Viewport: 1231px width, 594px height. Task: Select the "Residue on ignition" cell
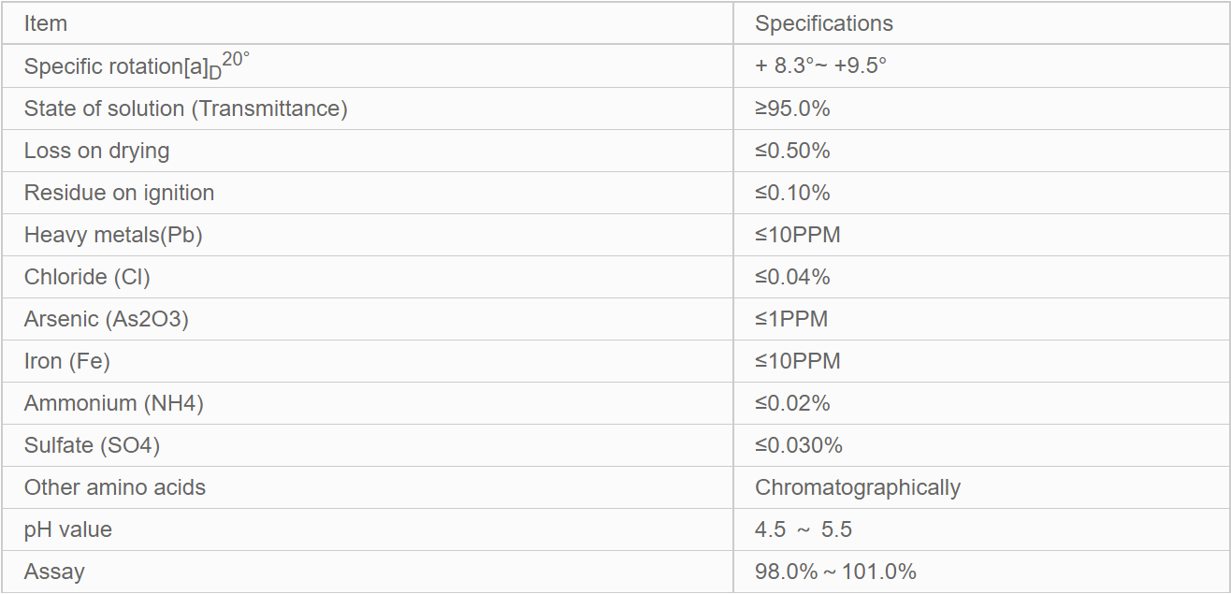pos(119,193)
